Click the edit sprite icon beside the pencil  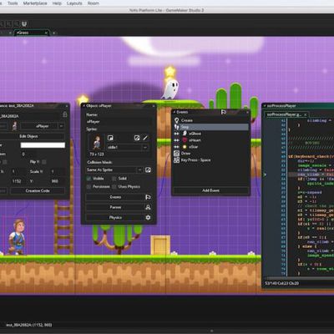[137, 138]
